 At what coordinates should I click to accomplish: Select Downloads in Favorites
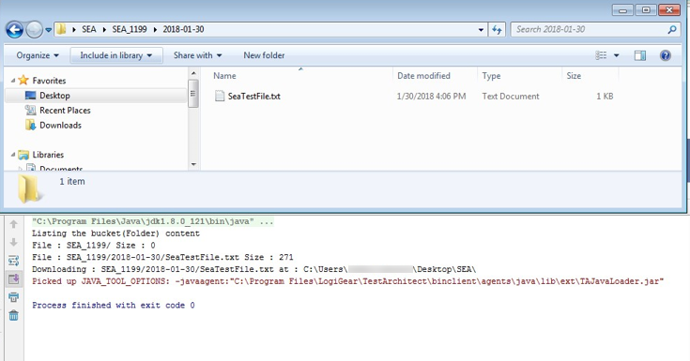point(60,126)
